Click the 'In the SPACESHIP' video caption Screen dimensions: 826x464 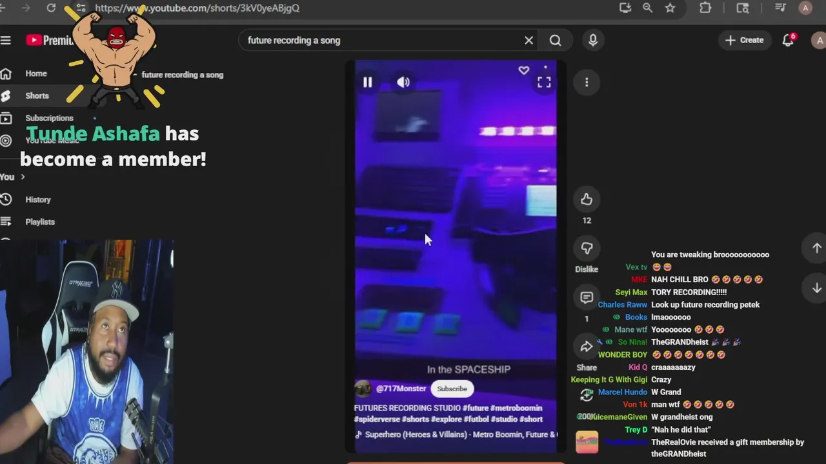(468, 369)
